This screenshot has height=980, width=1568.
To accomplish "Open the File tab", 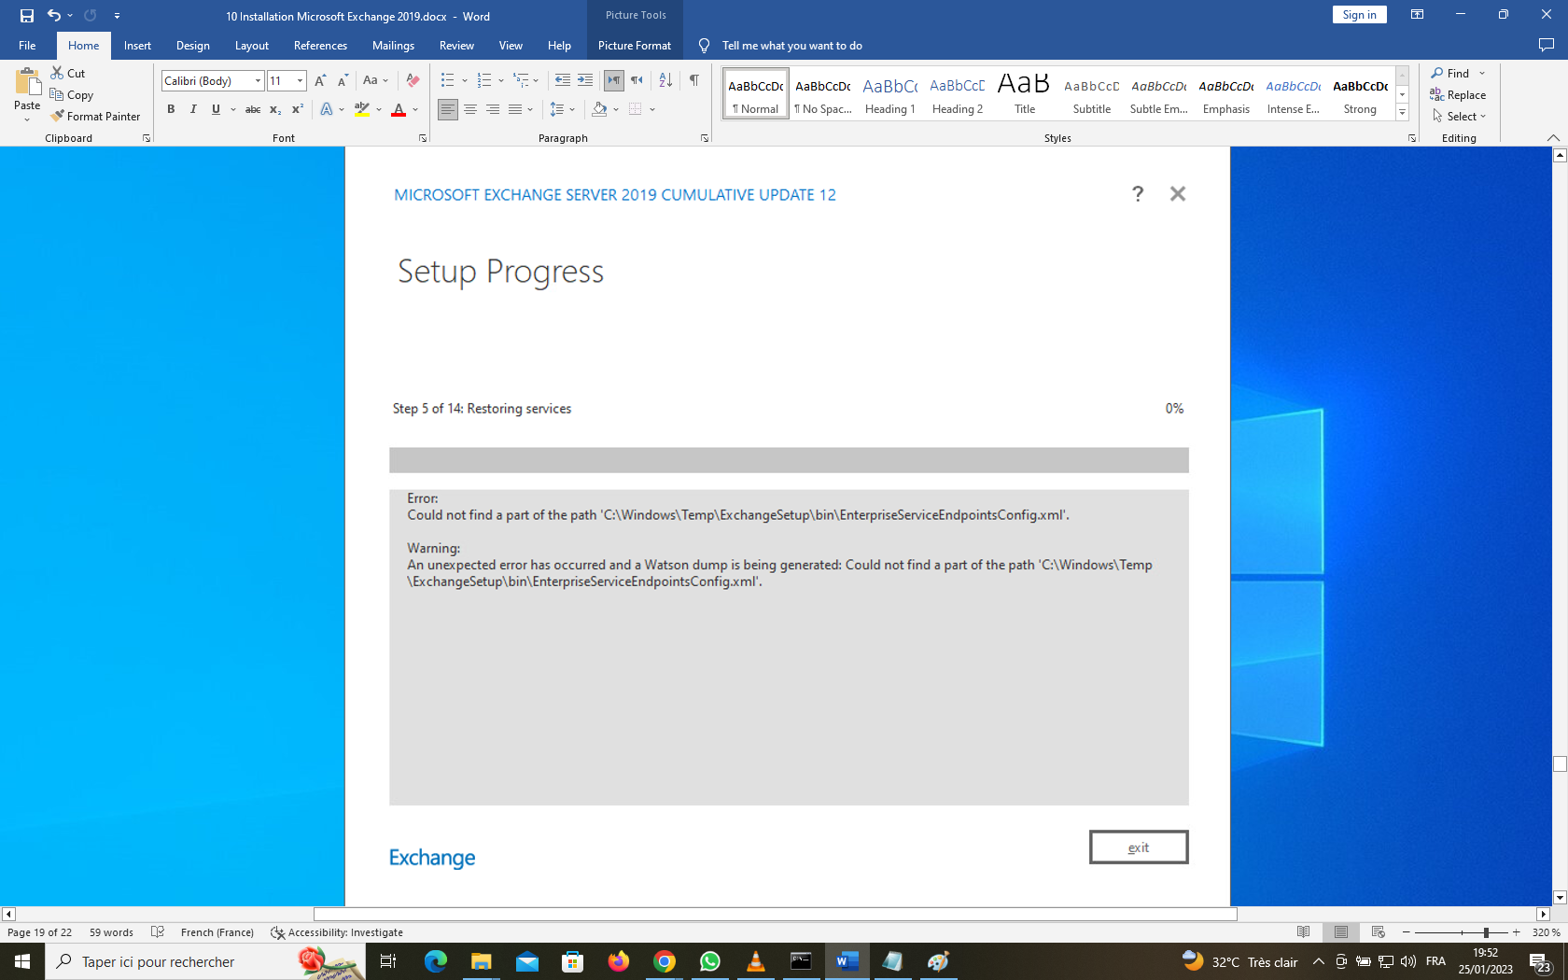I will [x=27, y=45].
